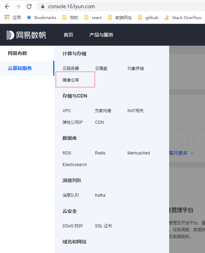Click the lock icon in the address bar

click(43, 6)
